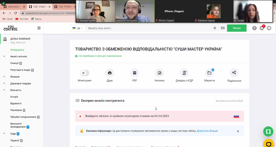Expand Аналіз зв'язків arrow

(4, 56)
